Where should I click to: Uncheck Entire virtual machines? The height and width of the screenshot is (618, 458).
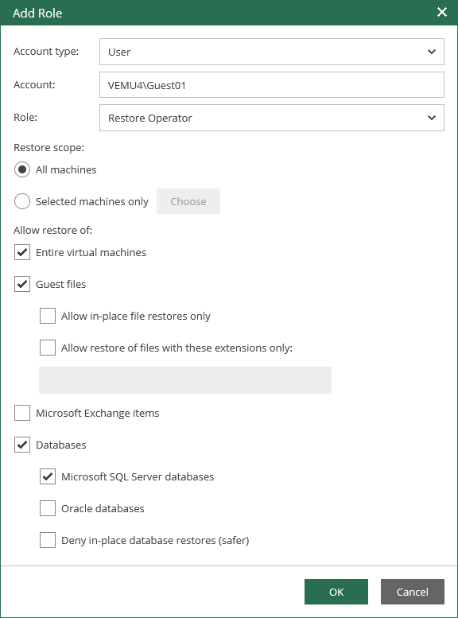tap(22, 252)
